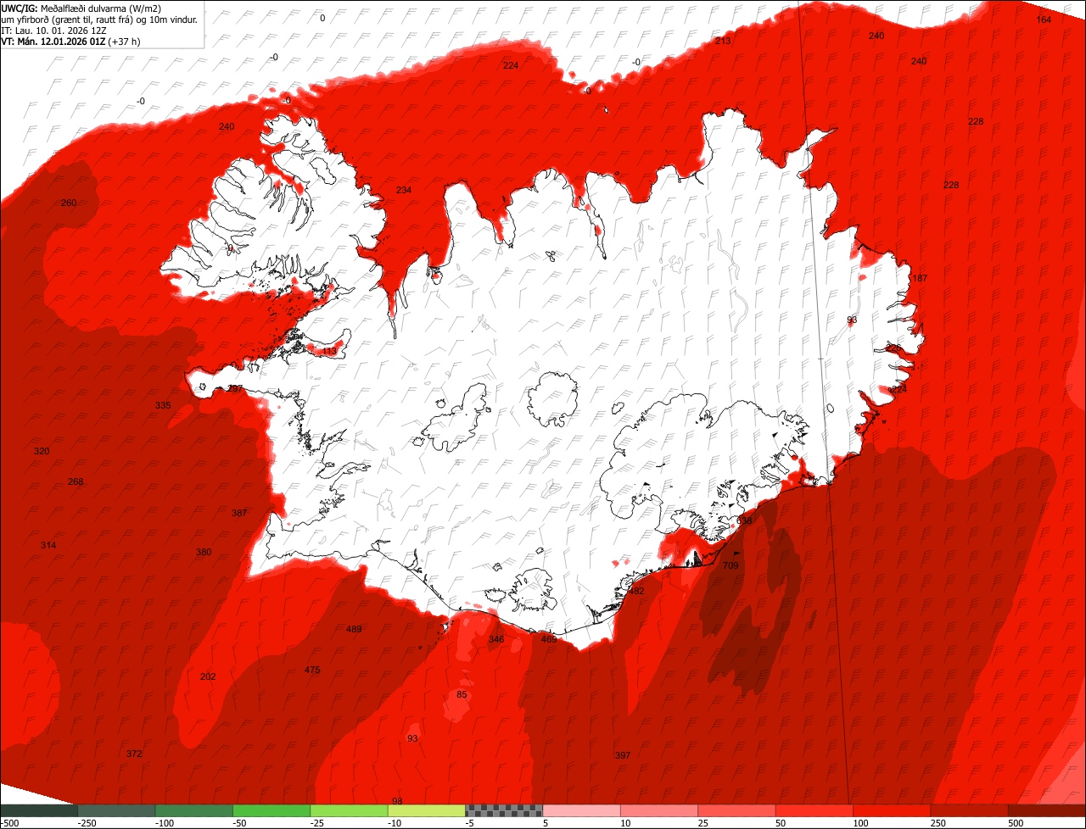Click the '-500' legend label

coord(9,823)
